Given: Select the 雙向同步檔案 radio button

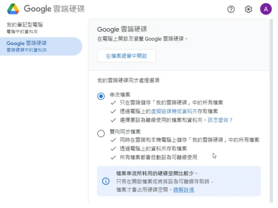Looking at the screenshot, I should coord(101,133).
